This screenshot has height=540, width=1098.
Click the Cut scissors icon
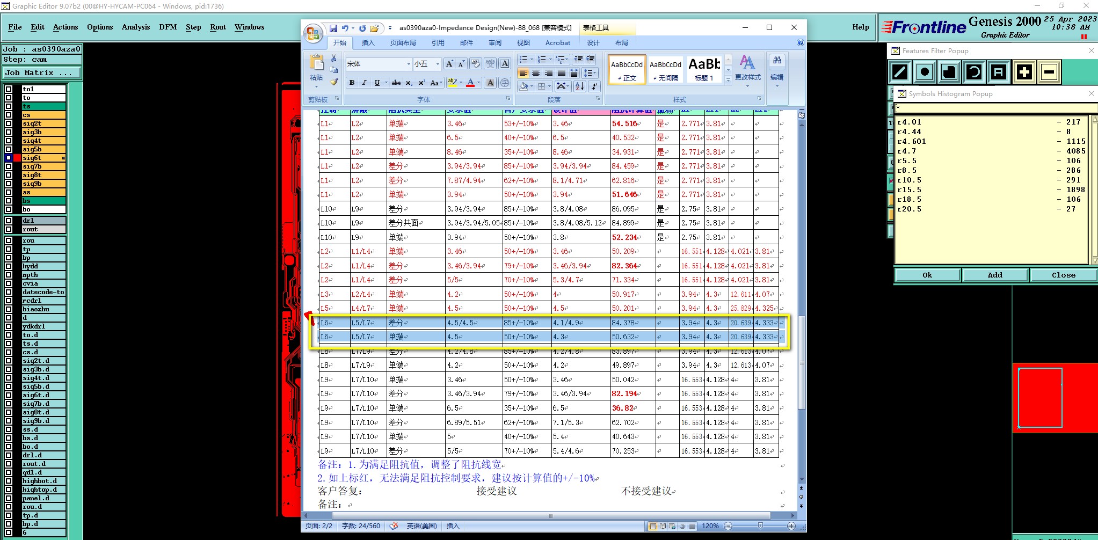click(x=334, y=59)
